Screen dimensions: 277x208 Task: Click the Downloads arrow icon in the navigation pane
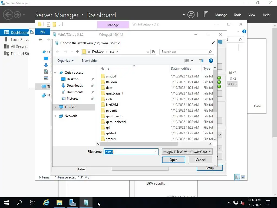63,86
